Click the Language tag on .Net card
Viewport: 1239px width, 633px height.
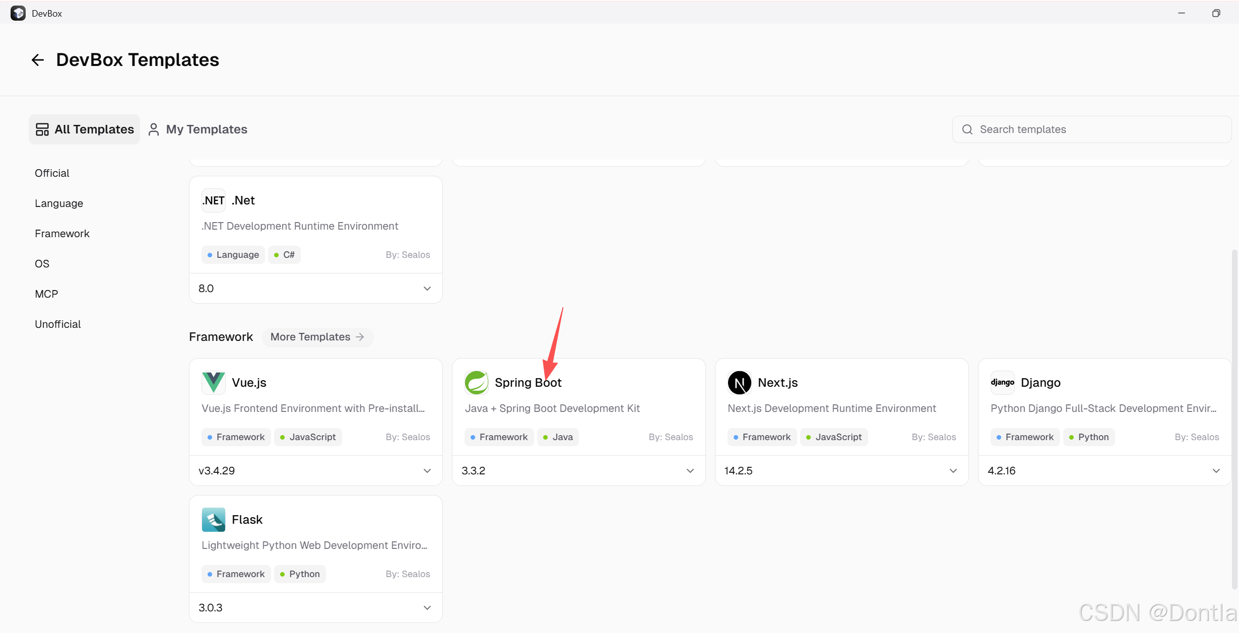233,255
